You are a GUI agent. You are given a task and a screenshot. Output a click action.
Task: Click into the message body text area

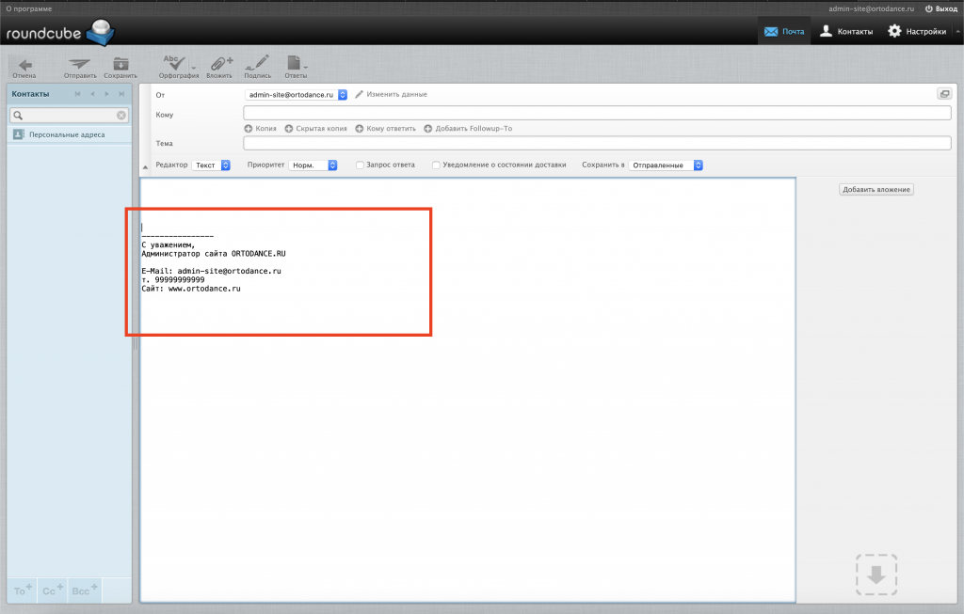pos(468,390)
